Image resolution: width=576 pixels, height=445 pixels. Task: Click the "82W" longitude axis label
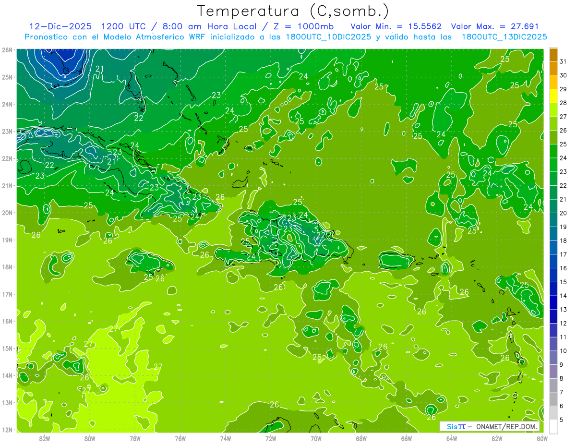point(45,438)
